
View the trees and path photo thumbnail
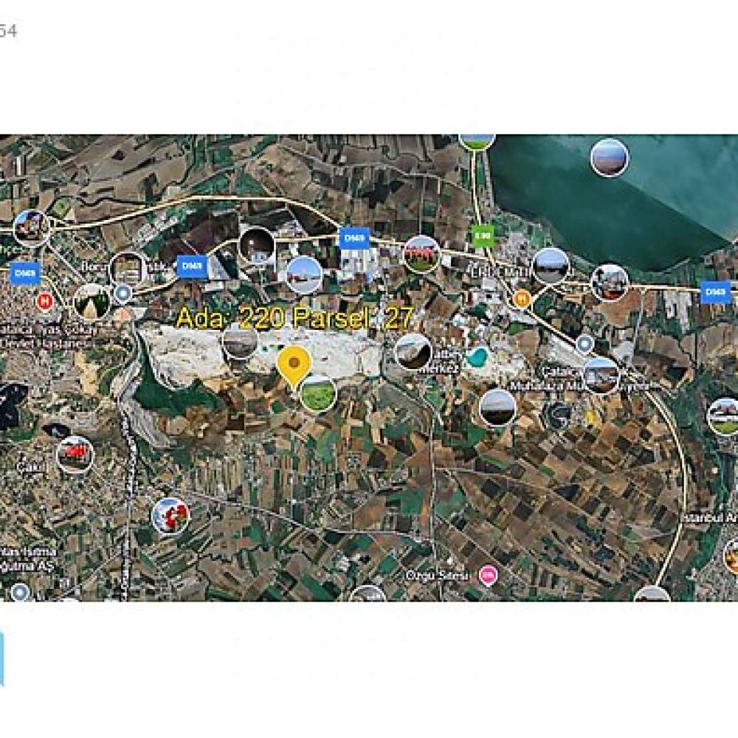[92, 302]
